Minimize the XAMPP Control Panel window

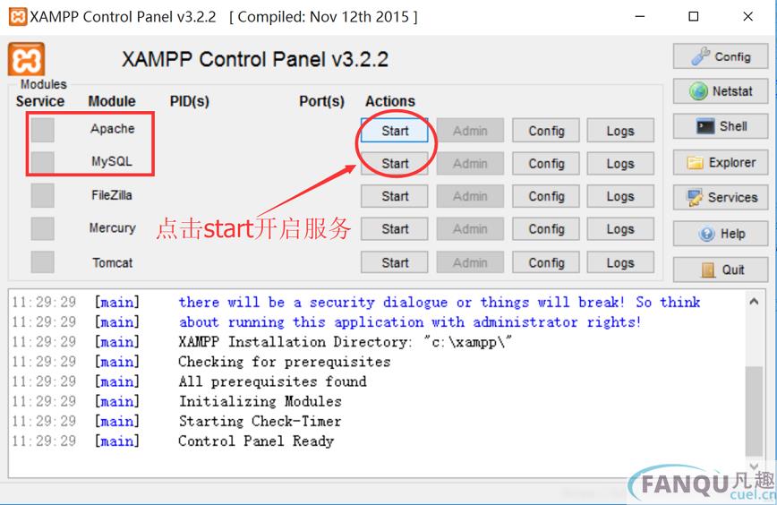[x=640, y=16]
